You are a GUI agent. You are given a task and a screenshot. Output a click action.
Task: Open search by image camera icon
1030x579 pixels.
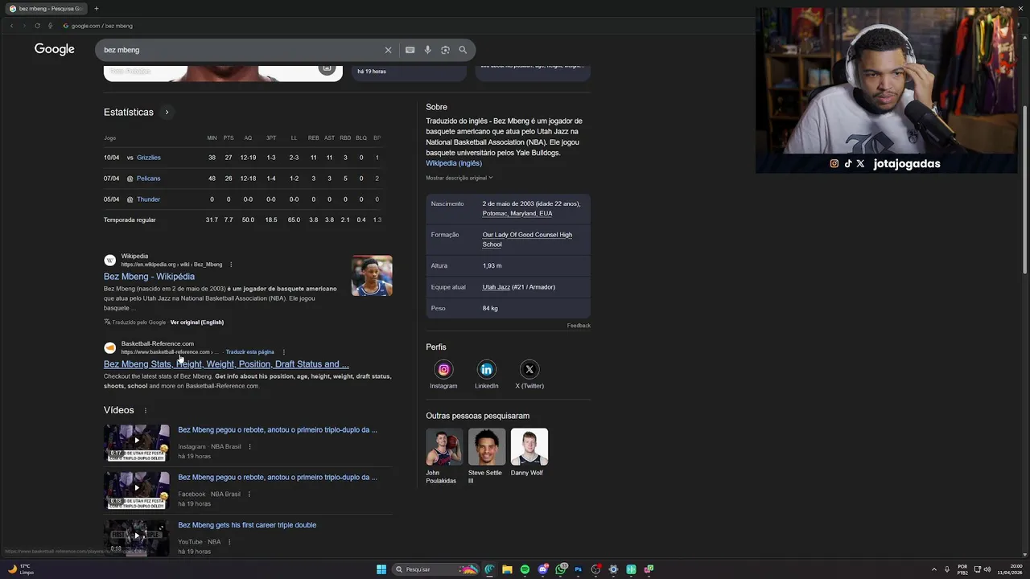click(x=445, y=50)
